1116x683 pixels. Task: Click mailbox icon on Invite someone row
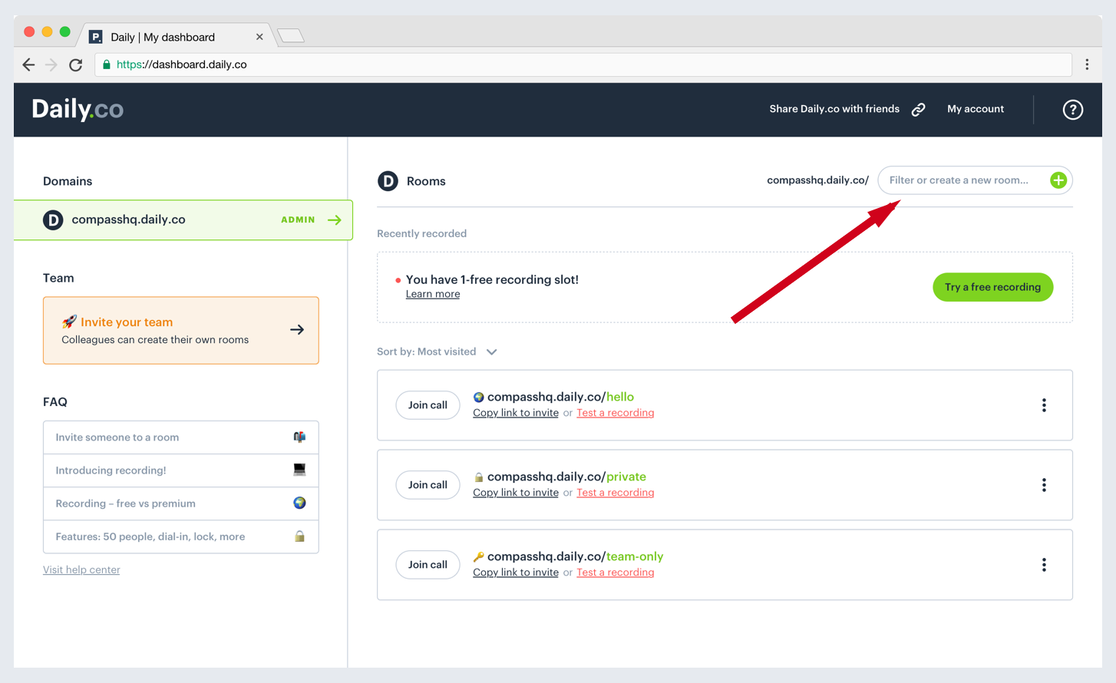coord(299,437)
